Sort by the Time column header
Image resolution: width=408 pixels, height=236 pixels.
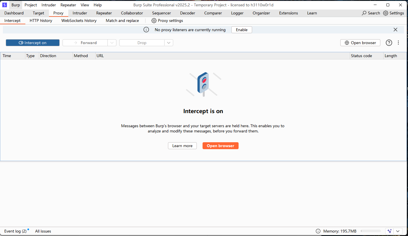[x=13, y=56]
